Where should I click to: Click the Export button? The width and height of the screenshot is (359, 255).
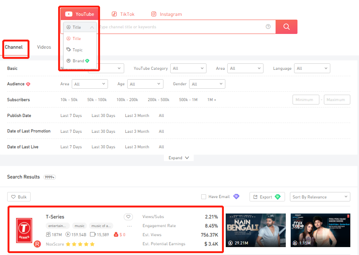(267, 197)
